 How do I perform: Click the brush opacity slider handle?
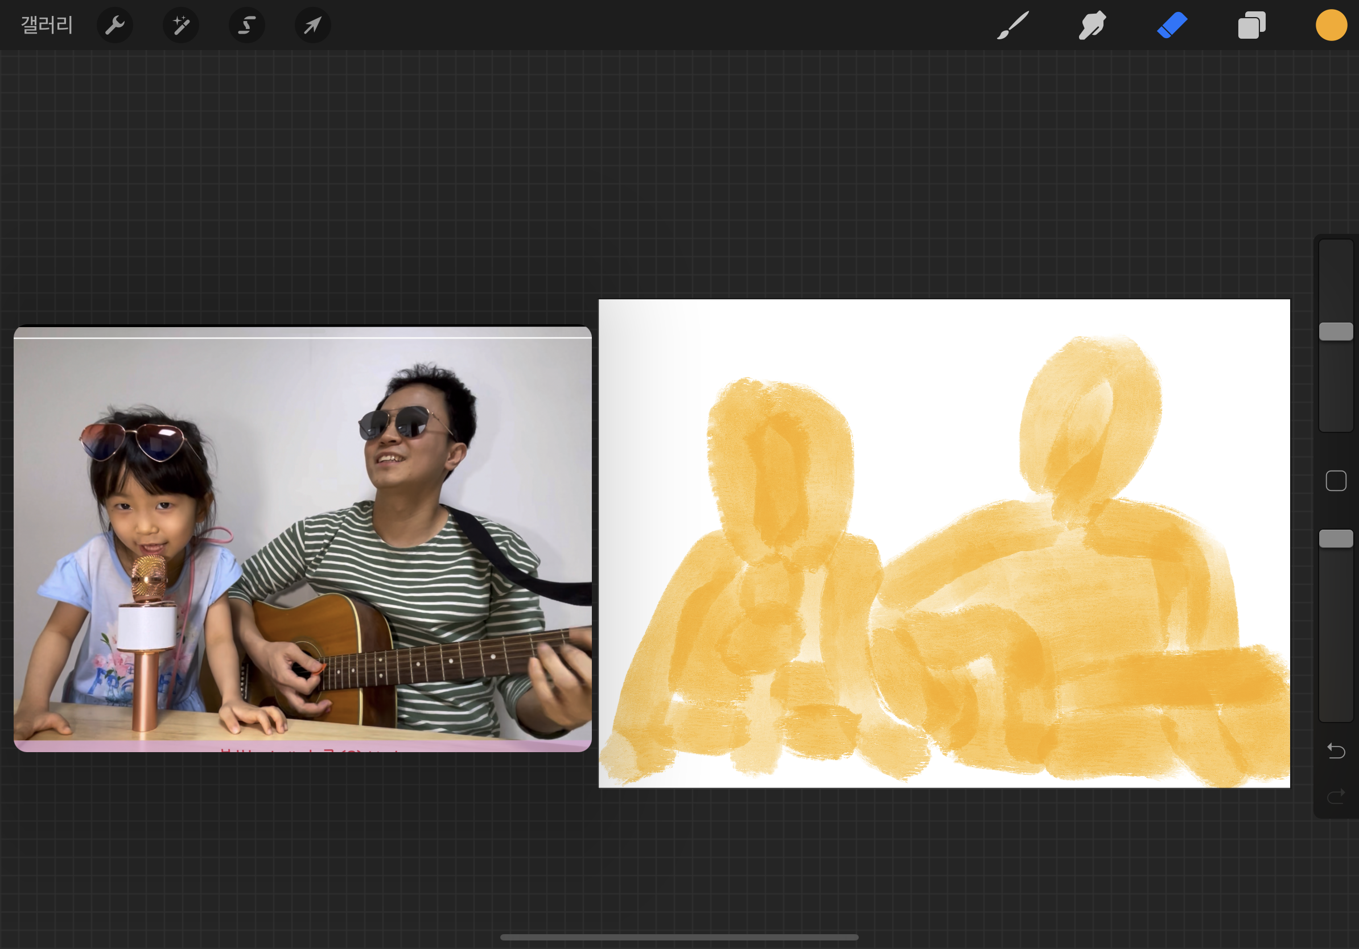[x=1336, y=538]
